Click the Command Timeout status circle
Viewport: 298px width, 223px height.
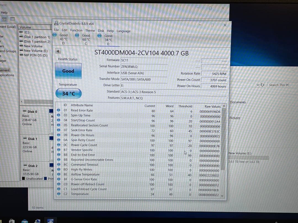[x=58, y=164]
